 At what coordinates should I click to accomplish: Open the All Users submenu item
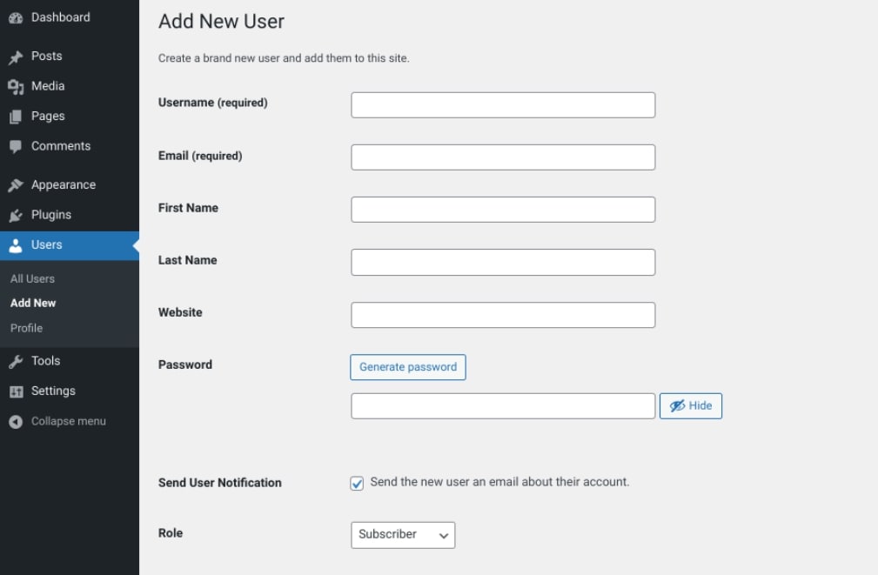click(32, 279)
